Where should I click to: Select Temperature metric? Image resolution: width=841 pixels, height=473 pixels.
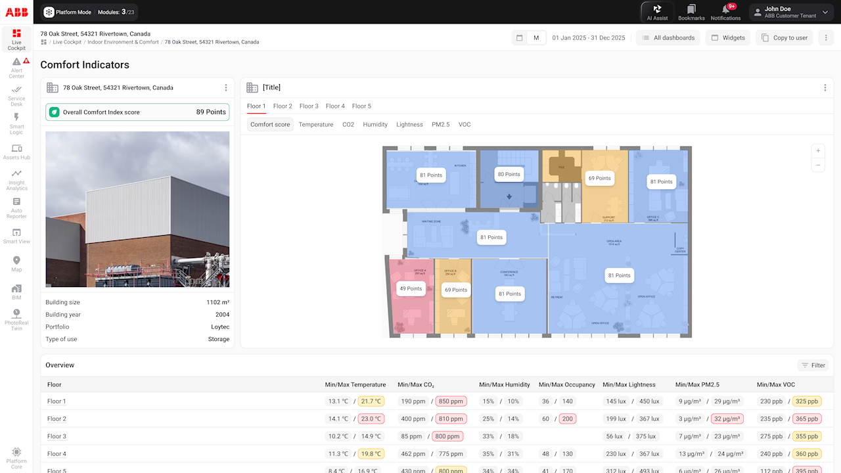click(x=316, y=124)
